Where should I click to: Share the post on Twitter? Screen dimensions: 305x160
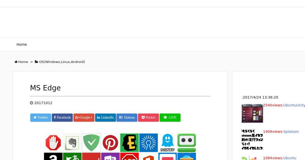tap(41, 117)
